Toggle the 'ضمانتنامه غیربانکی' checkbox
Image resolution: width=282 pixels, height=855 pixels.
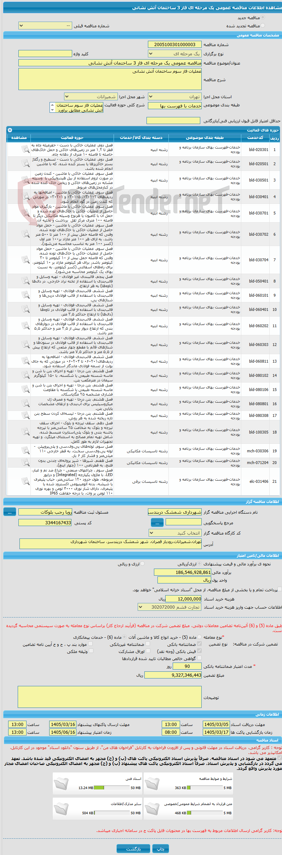click(148, 644)
